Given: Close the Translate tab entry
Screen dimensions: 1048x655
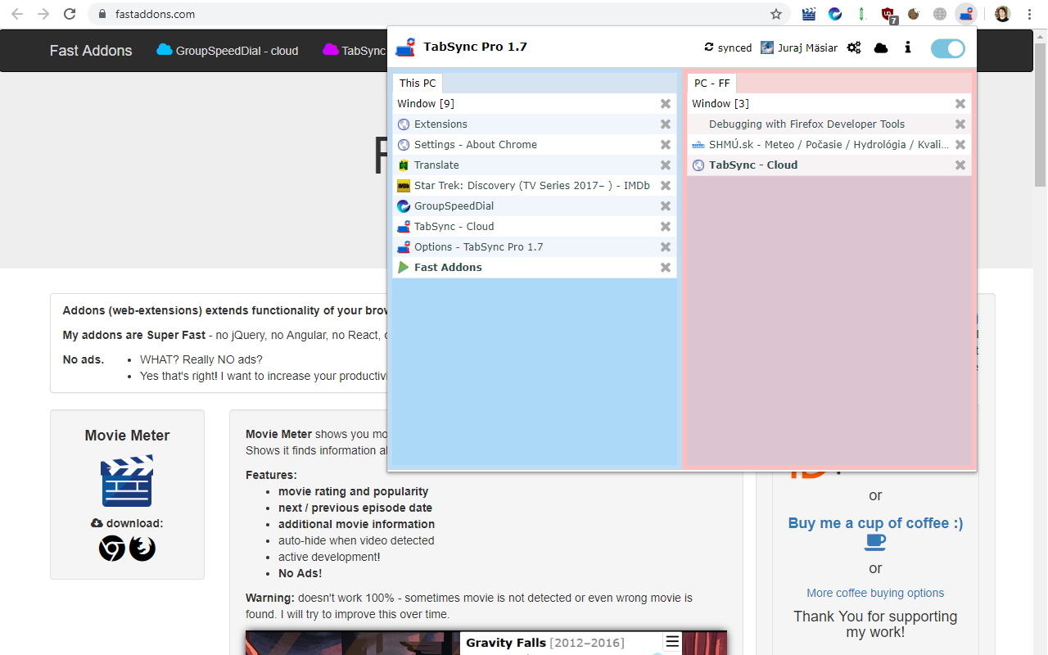Looking at the screenshot, I should [666, 165].
